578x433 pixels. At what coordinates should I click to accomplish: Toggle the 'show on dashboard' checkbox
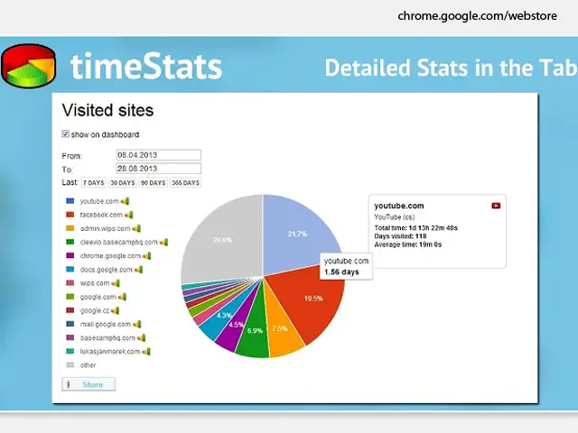coord(66,134)
